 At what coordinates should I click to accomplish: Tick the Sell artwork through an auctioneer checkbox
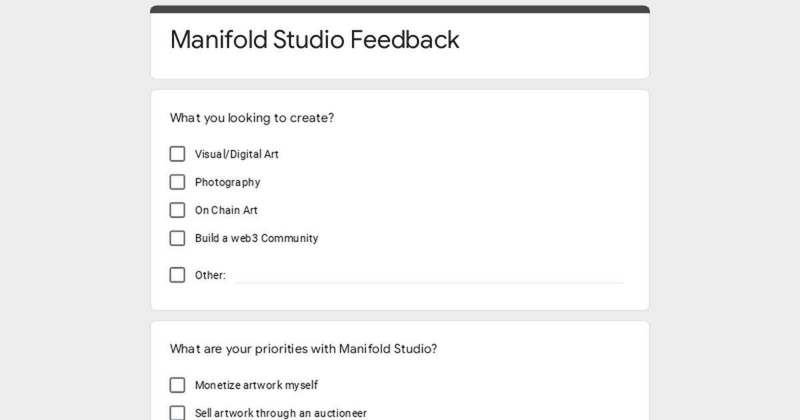click(177, 413)
